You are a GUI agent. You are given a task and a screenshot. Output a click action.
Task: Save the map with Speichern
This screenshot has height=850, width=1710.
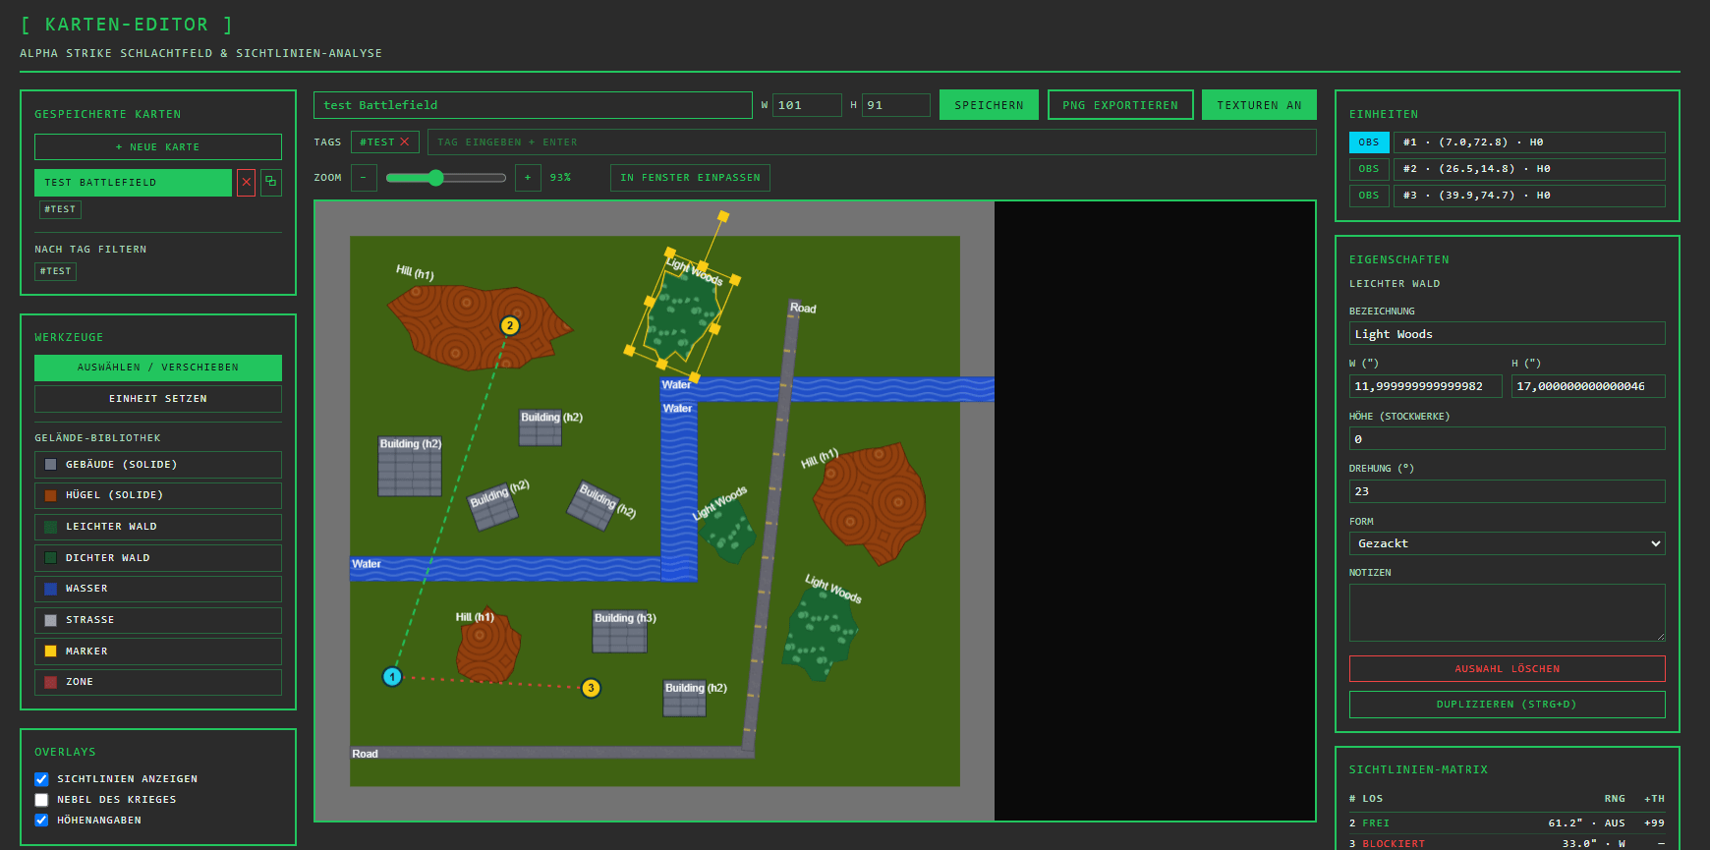tap(989, 105)
